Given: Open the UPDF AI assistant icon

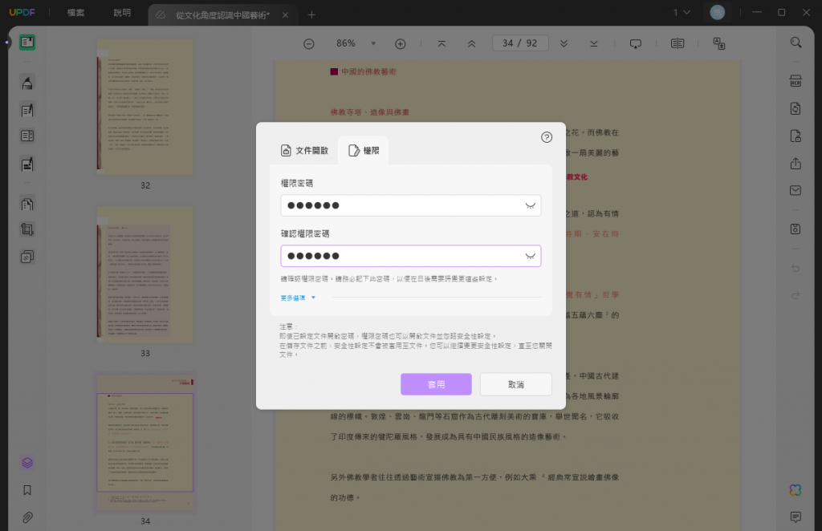Looking at the screenshot, I should 796,490.
